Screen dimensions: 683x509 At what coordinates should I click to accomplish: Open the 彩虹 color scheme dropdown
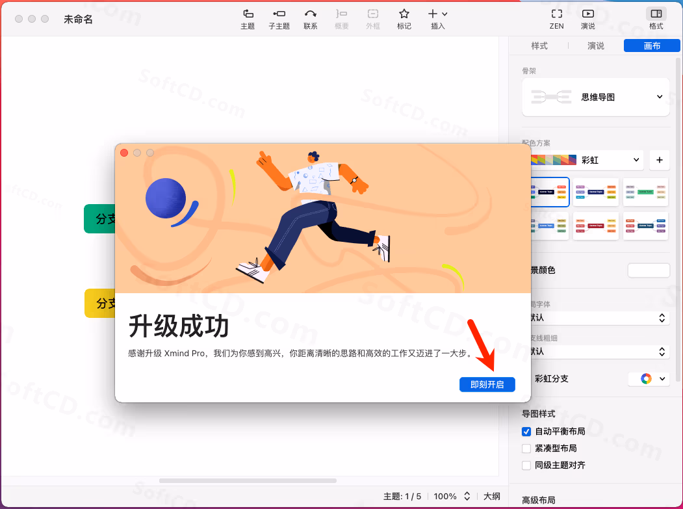click(x=587, y=160)
